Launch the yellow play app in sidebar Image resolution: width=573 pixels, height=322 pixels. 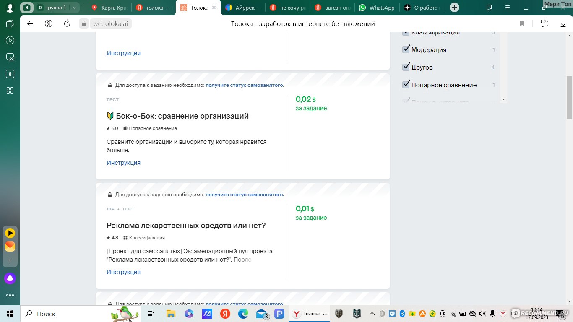tap(10, 233)
